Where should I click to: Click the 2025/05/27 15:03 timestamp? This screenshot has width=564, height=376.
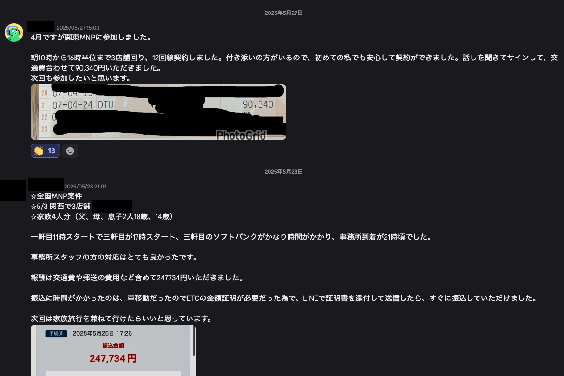[x=78, y=28]
